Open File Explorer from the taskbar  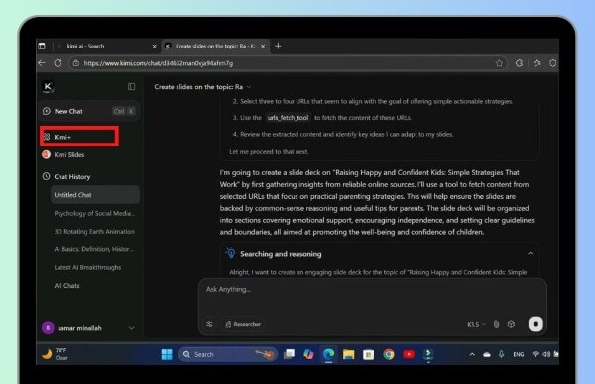(x=348, y=354)
